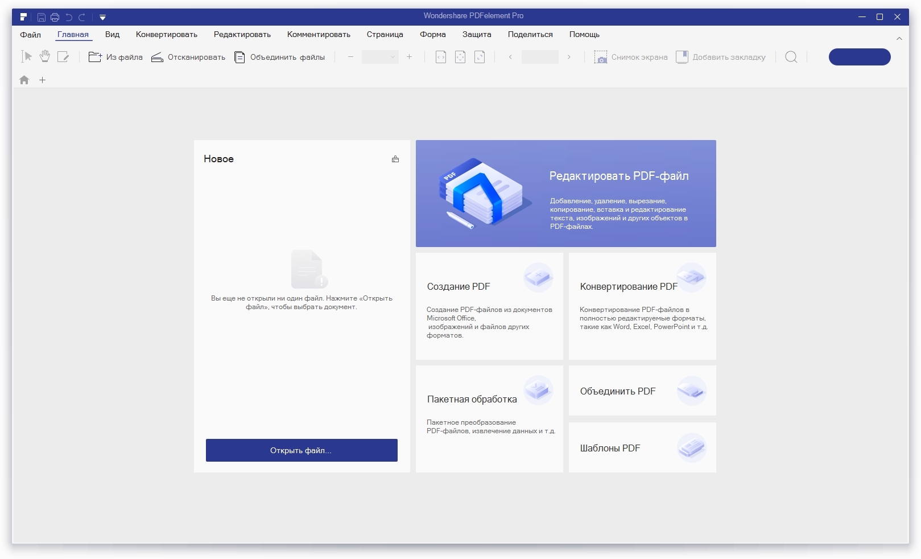Open the quick access toolbar customize dropdown
Viewport: 921px width, 559px height.
[102, 18]
